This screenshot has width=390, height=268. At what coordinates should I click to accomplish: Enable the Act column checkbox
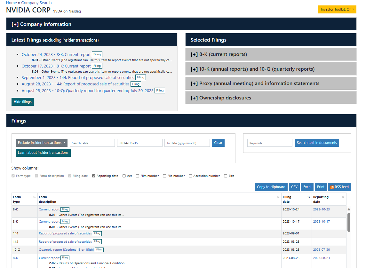tap(124, 176)
